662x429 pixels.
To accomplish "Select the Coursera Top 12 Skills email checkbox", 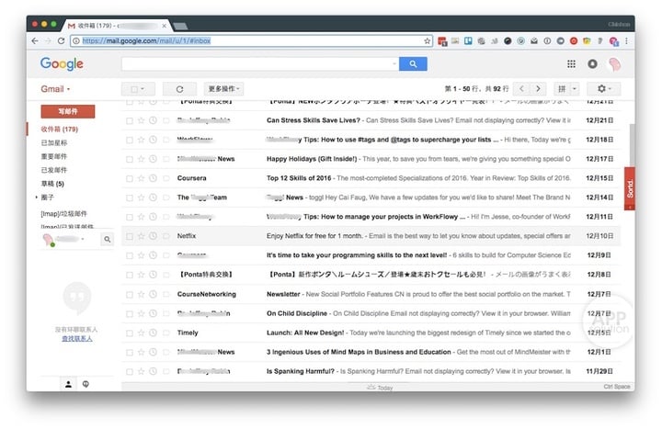I will pyautogui.click(x=130, y=178).
